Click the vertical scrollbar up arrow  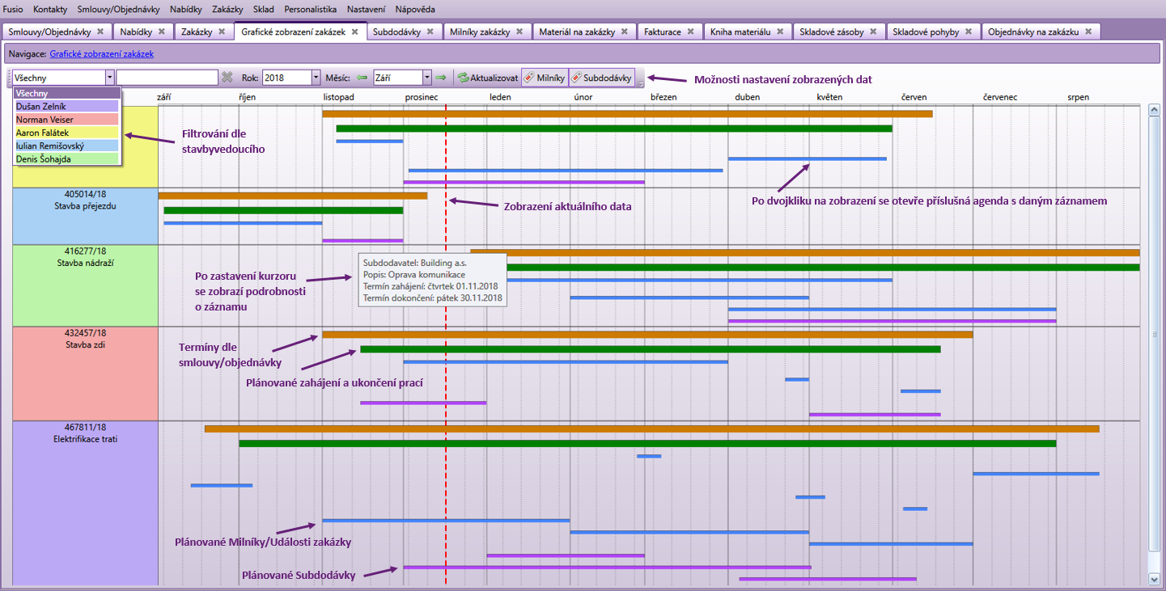click(x=1154, y=112)
